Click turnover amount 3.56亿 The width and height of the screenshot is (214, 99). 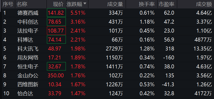pos(204,76)
